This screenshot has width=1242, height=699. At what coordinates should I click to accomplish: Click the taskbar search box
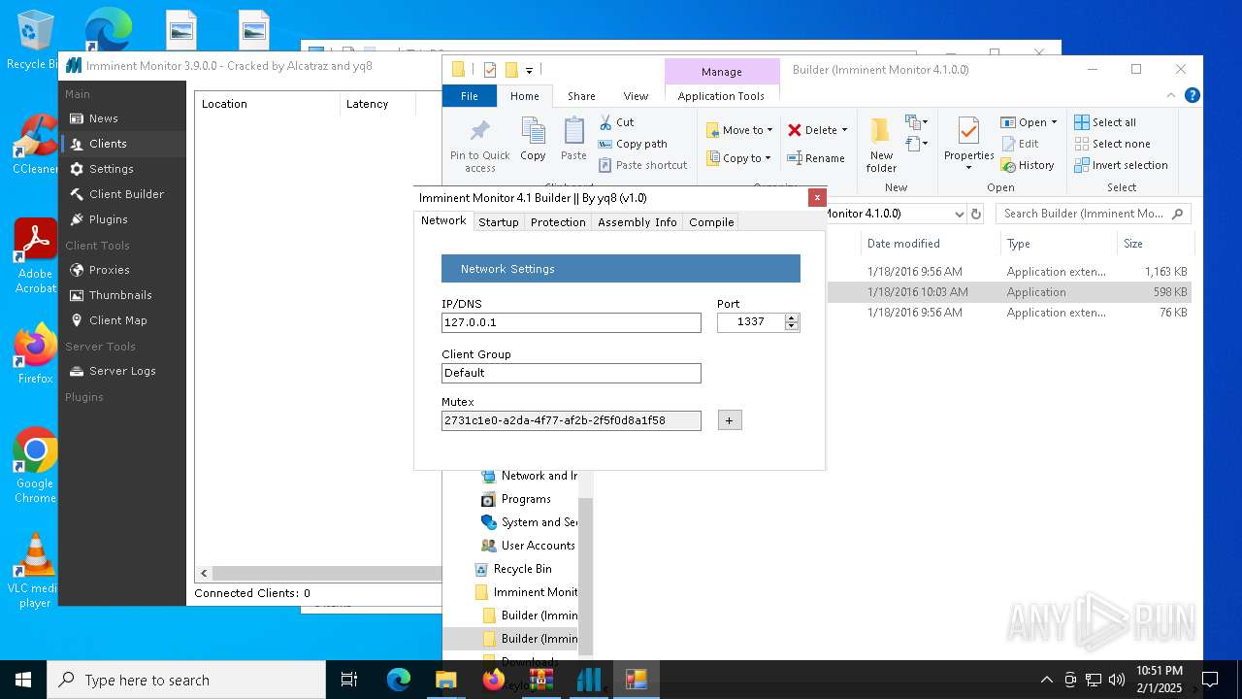186,680
